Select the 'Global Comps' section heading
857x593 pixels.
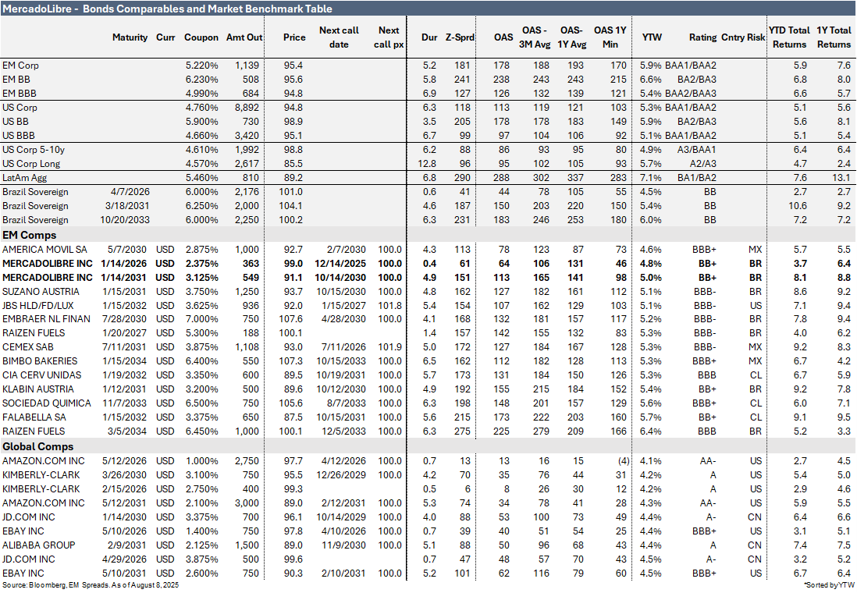[37, 446]
